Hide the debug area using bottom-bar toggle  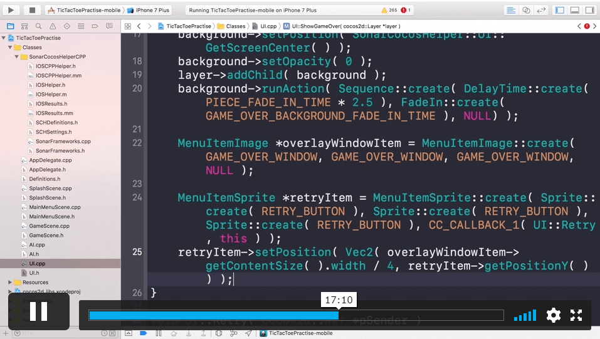(x=129, y=333)
